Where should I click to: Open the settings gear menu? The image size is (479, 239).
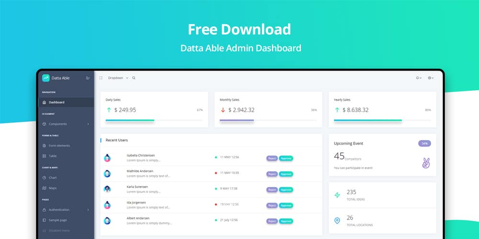[431, 78]
